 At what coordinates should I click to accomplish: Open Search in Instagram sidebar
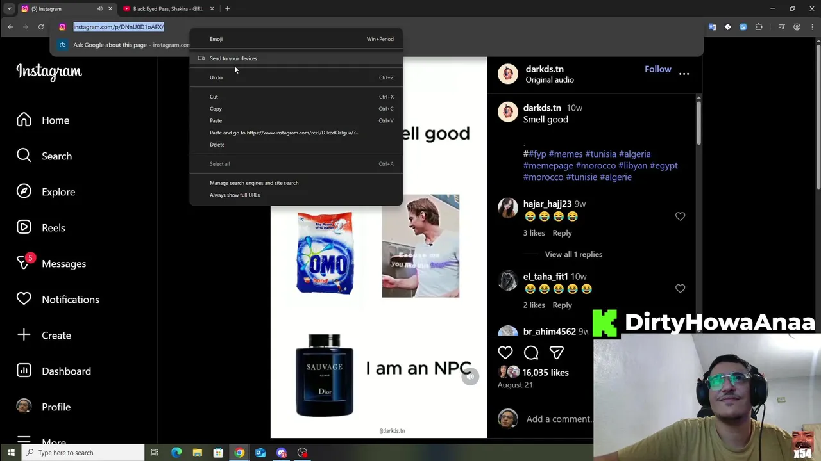coord(44,156)
